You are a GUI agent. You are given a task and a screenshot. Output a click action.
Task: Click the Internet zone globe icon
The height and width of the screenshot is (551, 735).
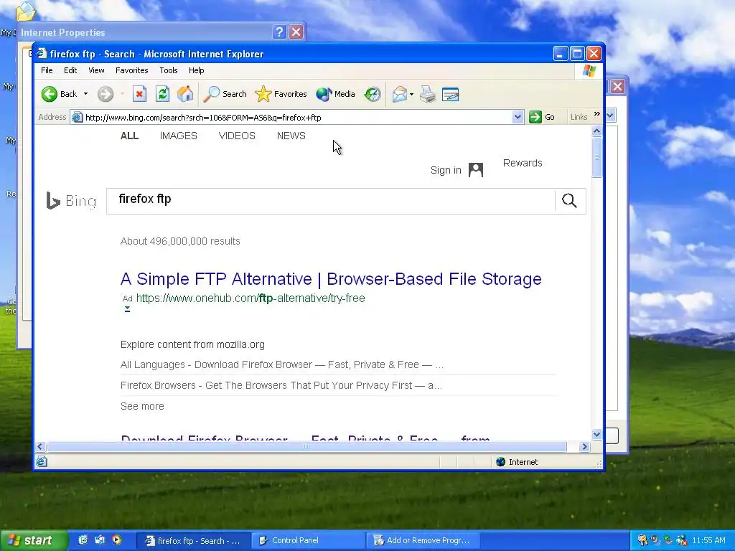coord(500,462)
